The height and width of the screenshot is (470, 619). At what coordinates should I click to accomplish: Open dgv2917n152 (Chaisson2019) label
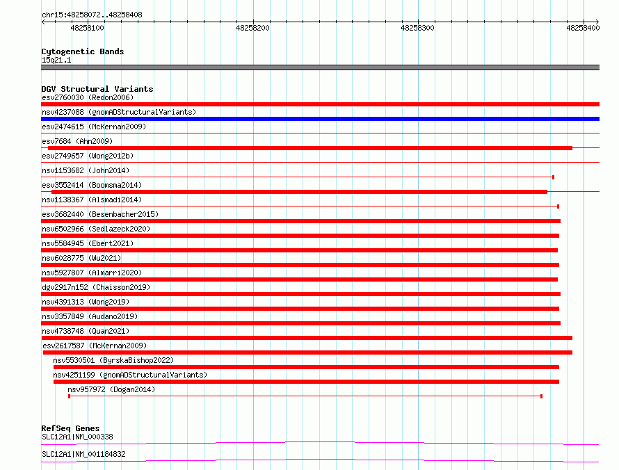[96, 287]
